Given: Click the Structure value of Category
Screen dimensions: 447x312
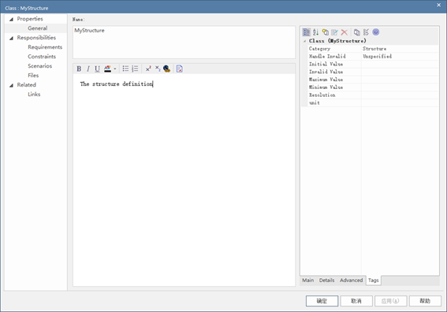Looking at the screenshot, I should [x=374, y=49].
